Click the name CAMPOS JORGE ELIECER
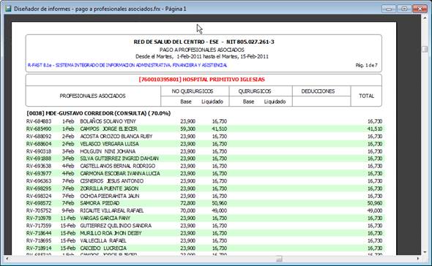The width and height of the screenshot is (432, 266). click(x=108, y=129)
